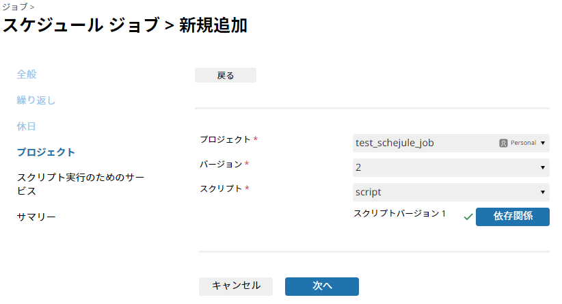The image size is (562, 304).
Task: Open the バージョン dropdown showing 2
Action: pyautogui.click(x=451, y=167)
